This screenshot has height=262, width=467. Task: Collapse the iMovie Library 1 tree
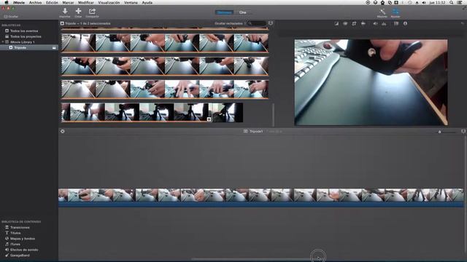point(3,42)
